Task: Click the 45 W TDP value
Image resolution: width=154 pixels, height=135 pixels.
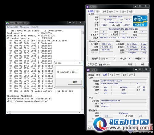Action: [x=128, y=19]
